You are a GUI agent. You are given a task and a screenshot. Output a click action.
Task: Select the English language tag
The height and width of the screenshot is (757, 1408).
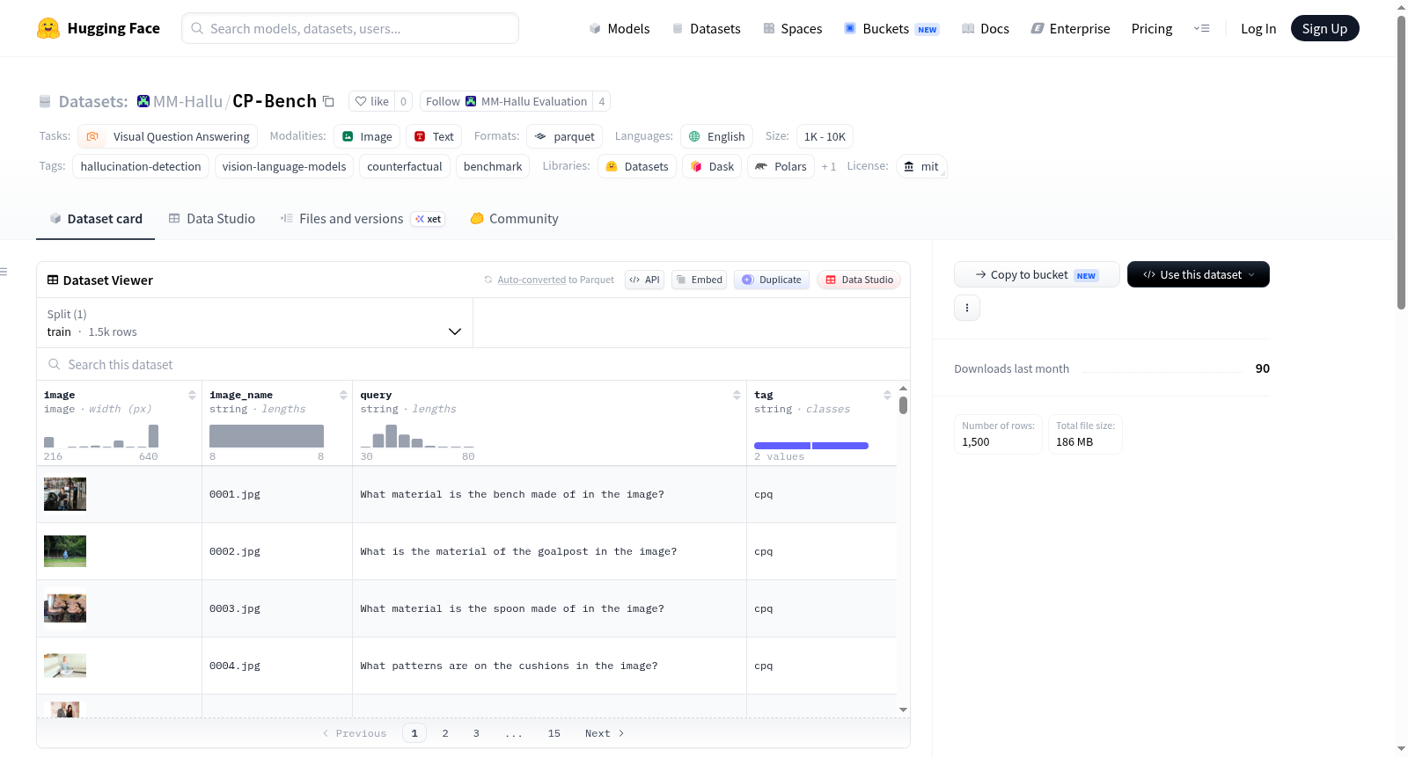tap(716, 136)
